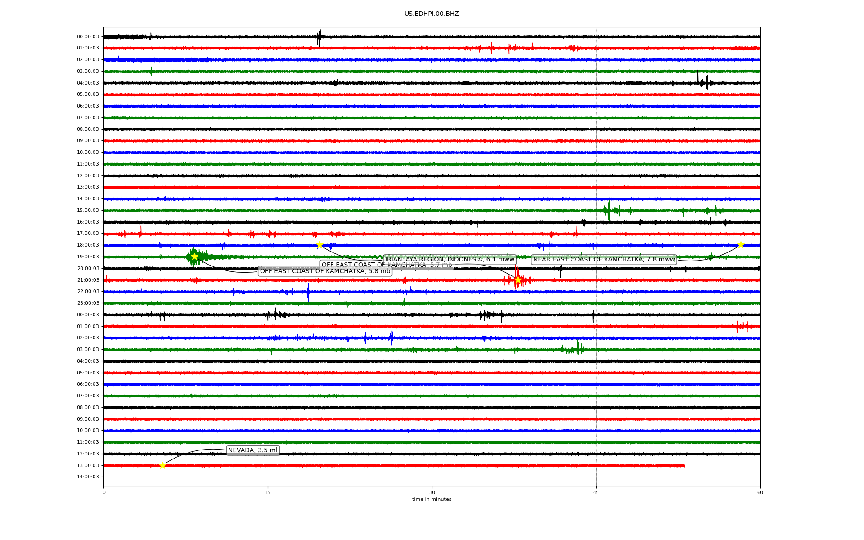Click the yellow star on the 13:00:03 trace

[162, 465]
